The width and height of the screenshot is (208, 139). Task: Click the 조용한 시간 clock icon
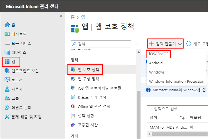(73, 125)
